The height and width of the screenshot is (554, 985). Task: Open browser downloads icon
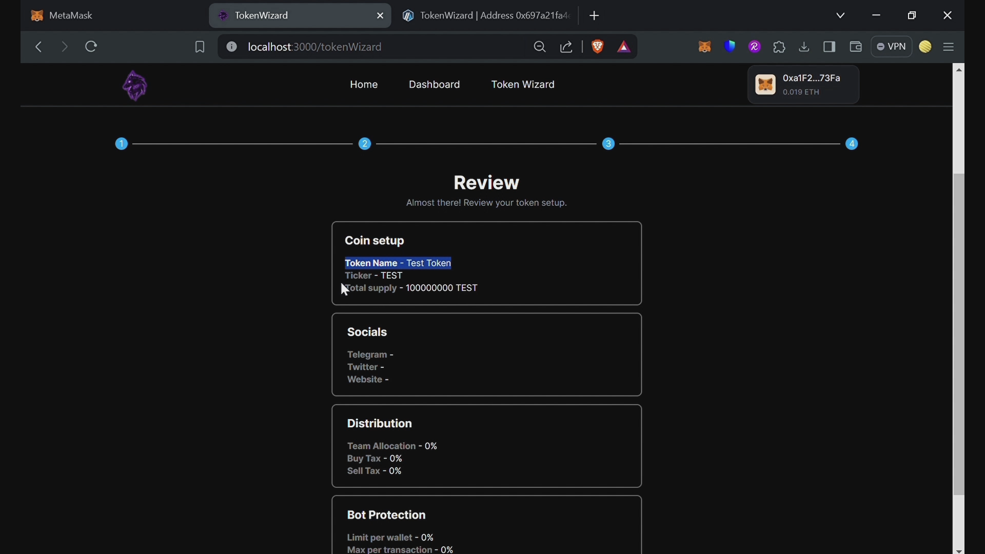(x=804, y=47)
